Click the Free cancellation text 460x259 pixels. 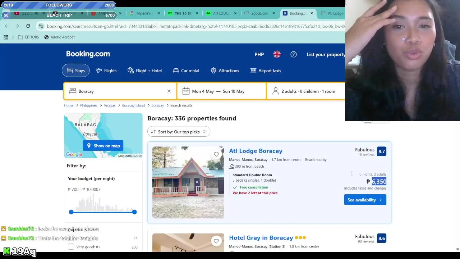coord(254,187)
